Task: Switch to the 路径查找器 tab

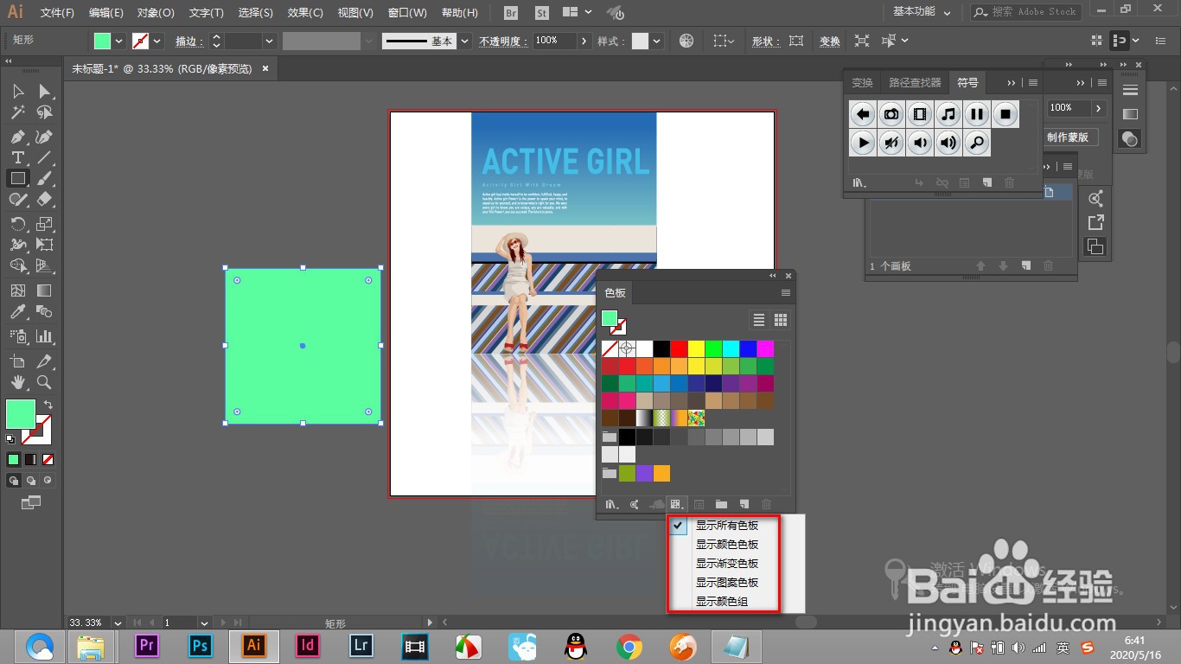Action: 915,83
